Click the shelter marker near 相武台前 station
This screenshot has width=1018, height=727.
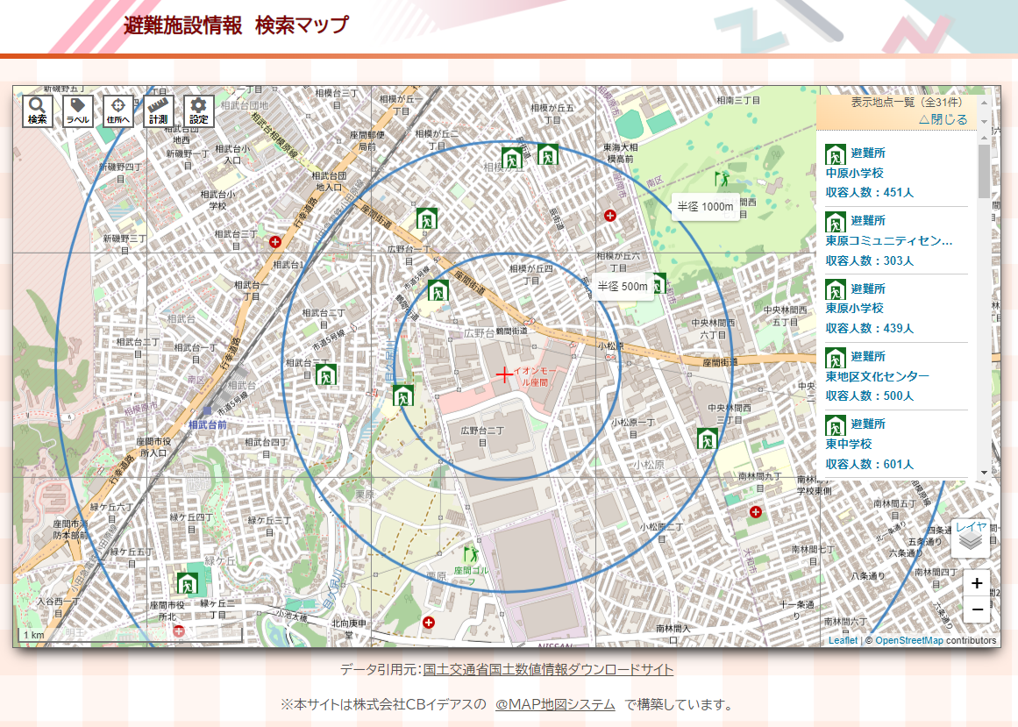pos(326,375)
